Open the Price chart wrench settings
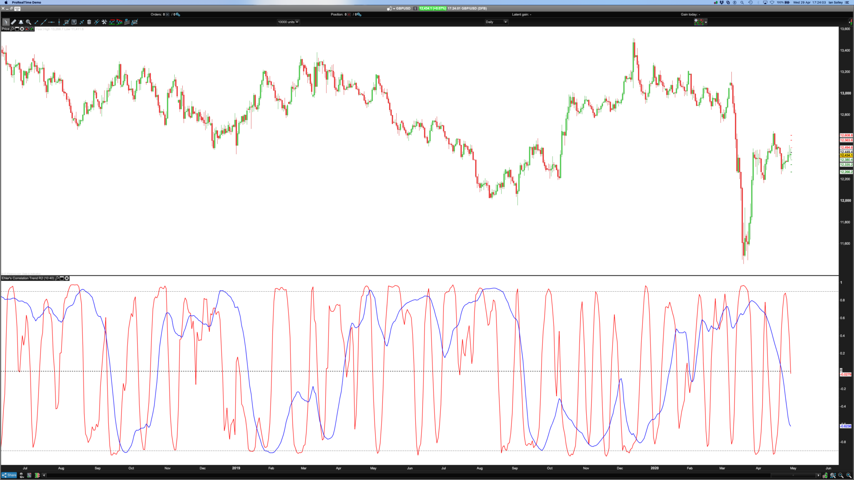 (12, 29)
